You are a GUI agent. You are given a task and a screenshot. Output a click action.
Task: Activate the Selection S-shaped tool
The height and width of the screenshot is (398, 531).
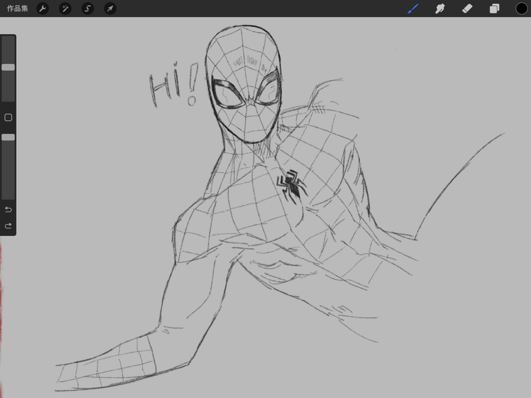pos(88,8)
